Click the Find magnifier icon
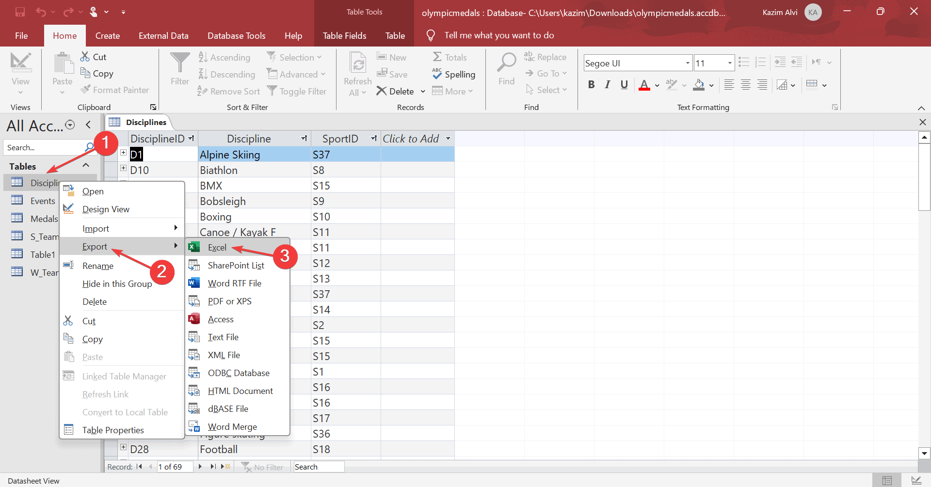This screenshot has width=931, height=487. click(506, 63)
